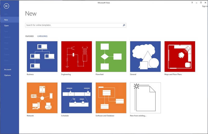Minimize the Visio window
208x134 pixels.
[197, 3]
